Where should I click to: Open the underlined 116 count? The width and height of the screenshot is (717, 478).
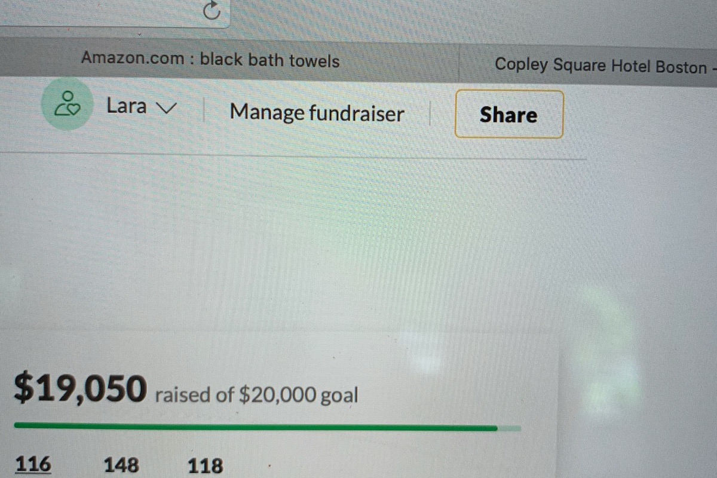pyautogui.click(x=33, y=464)
